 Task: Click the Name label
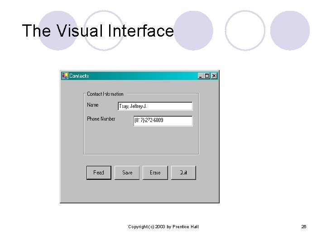point(93,105)
